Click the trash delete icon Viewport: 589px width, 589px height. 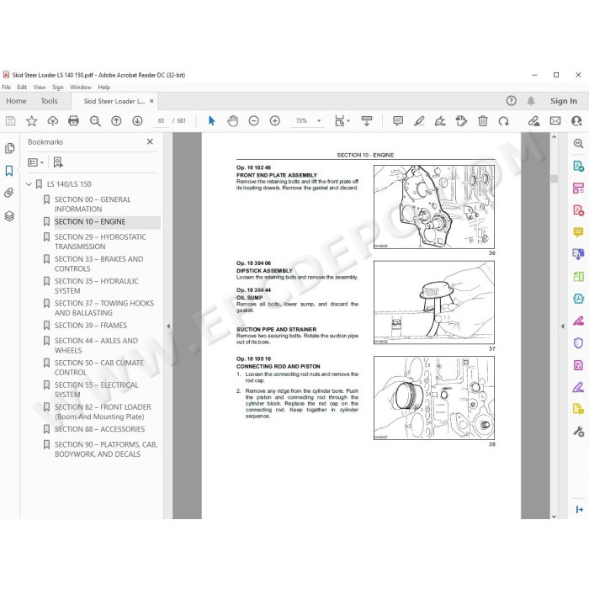(483, 120)
